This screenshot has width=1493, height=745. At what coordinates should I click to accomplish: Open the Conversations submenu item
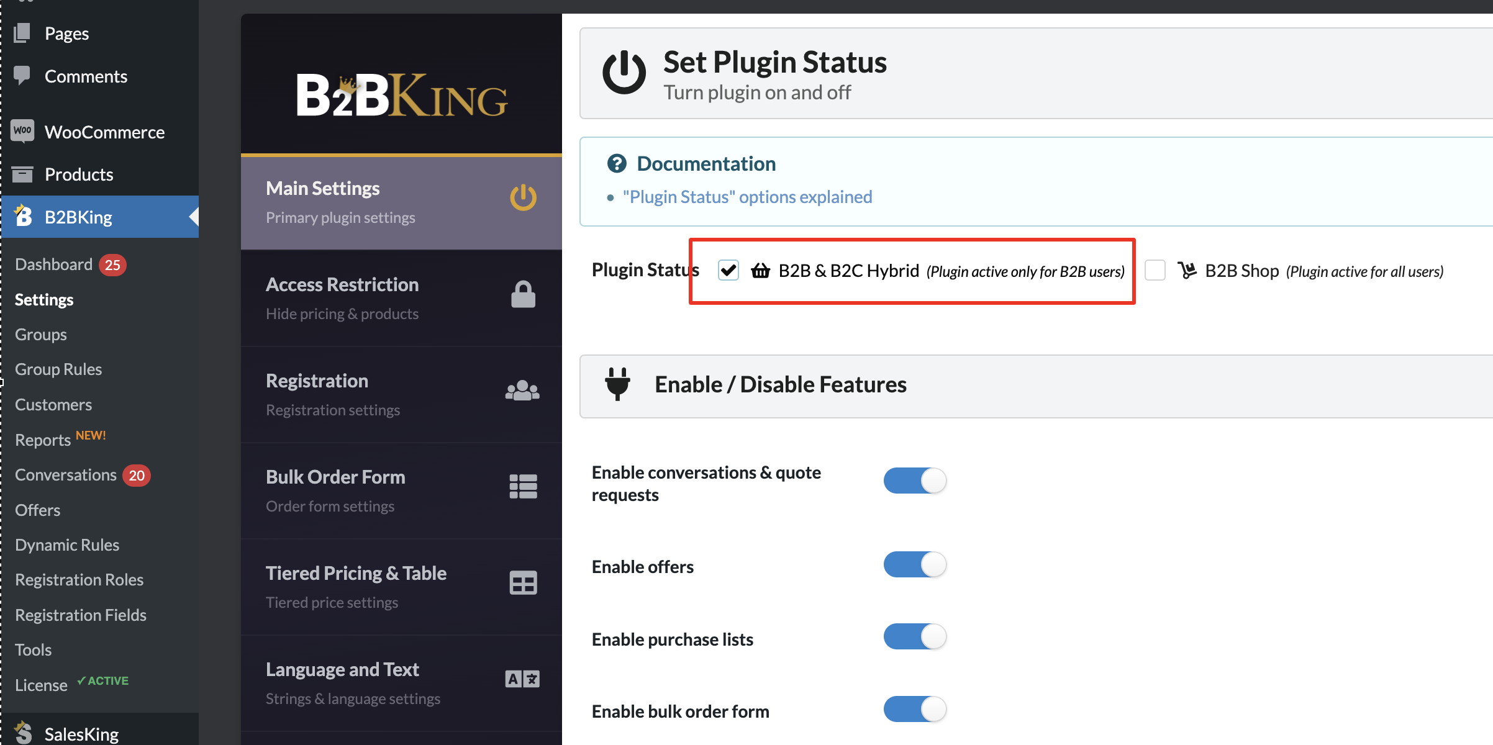[x=66, y=475]
